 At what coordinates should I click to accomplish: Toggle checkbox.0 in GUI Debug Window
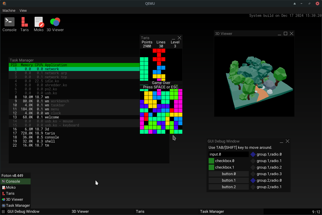(x=211, y=161)
